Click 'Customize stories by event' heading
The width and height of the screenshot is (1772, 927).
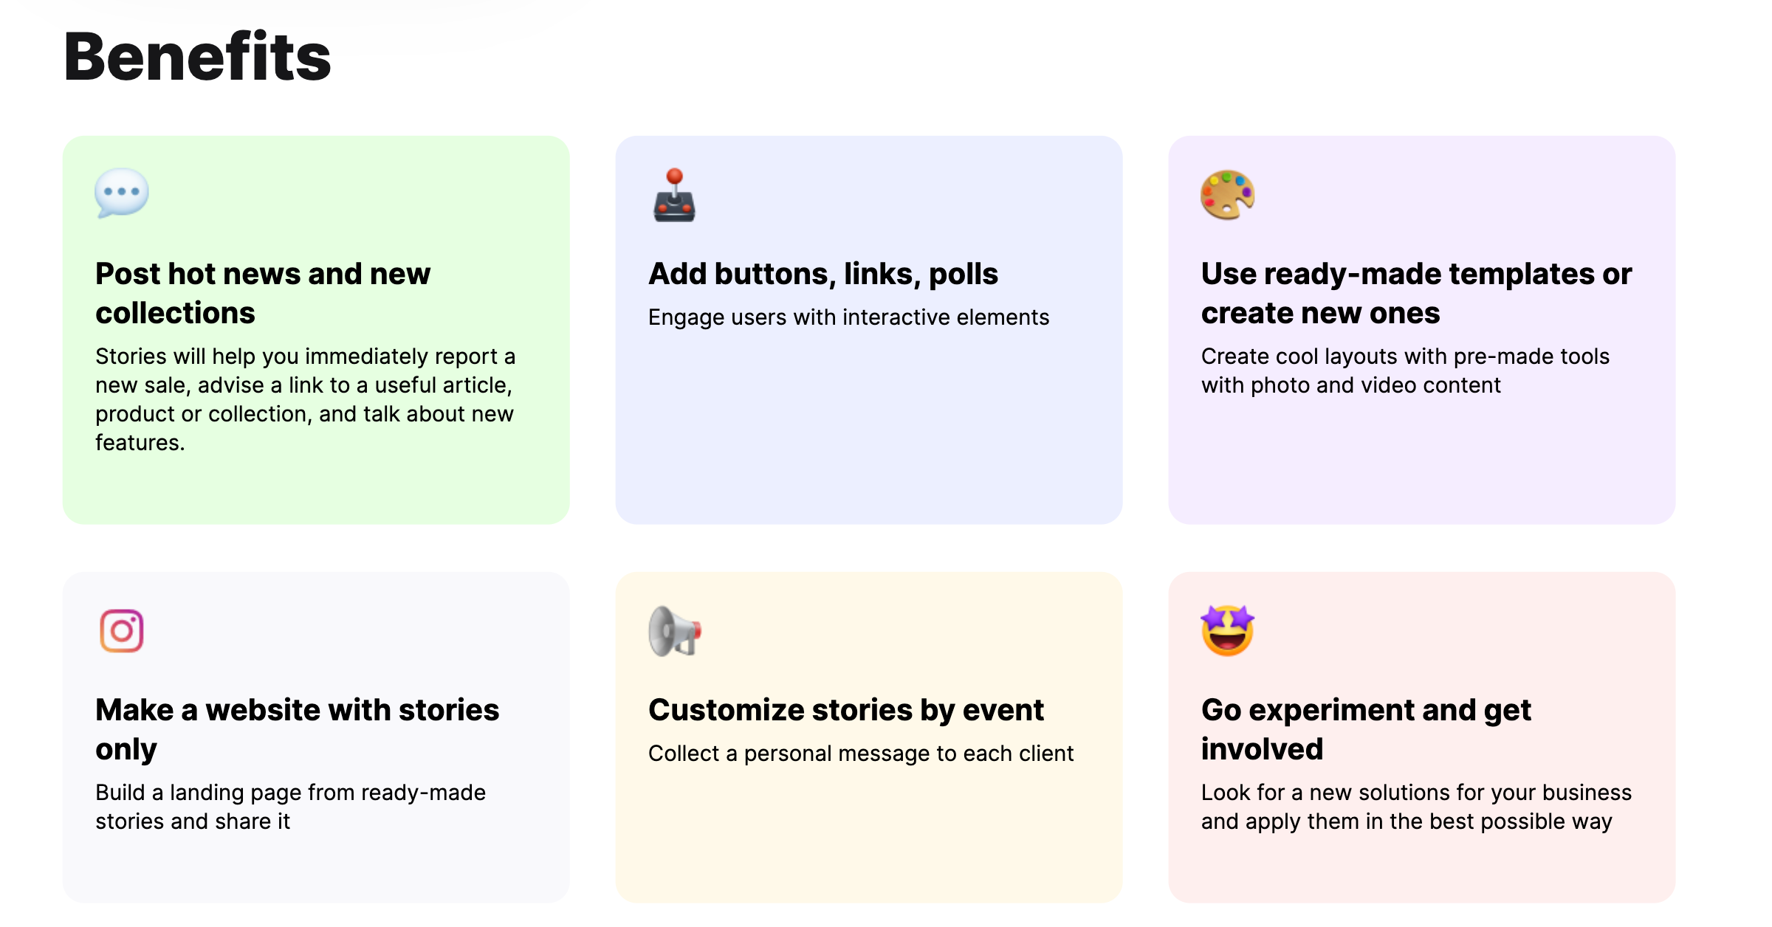(845, 710)
